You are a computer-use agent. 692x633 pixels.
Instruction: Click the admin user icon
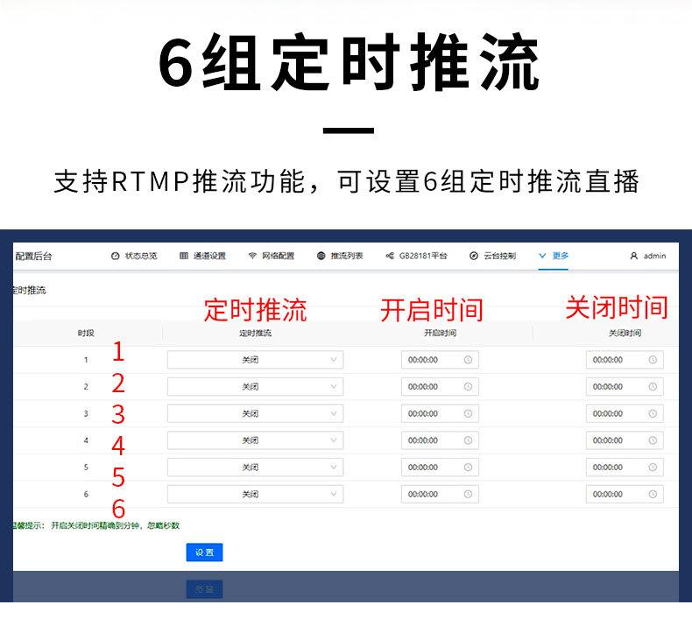point(633,256)
